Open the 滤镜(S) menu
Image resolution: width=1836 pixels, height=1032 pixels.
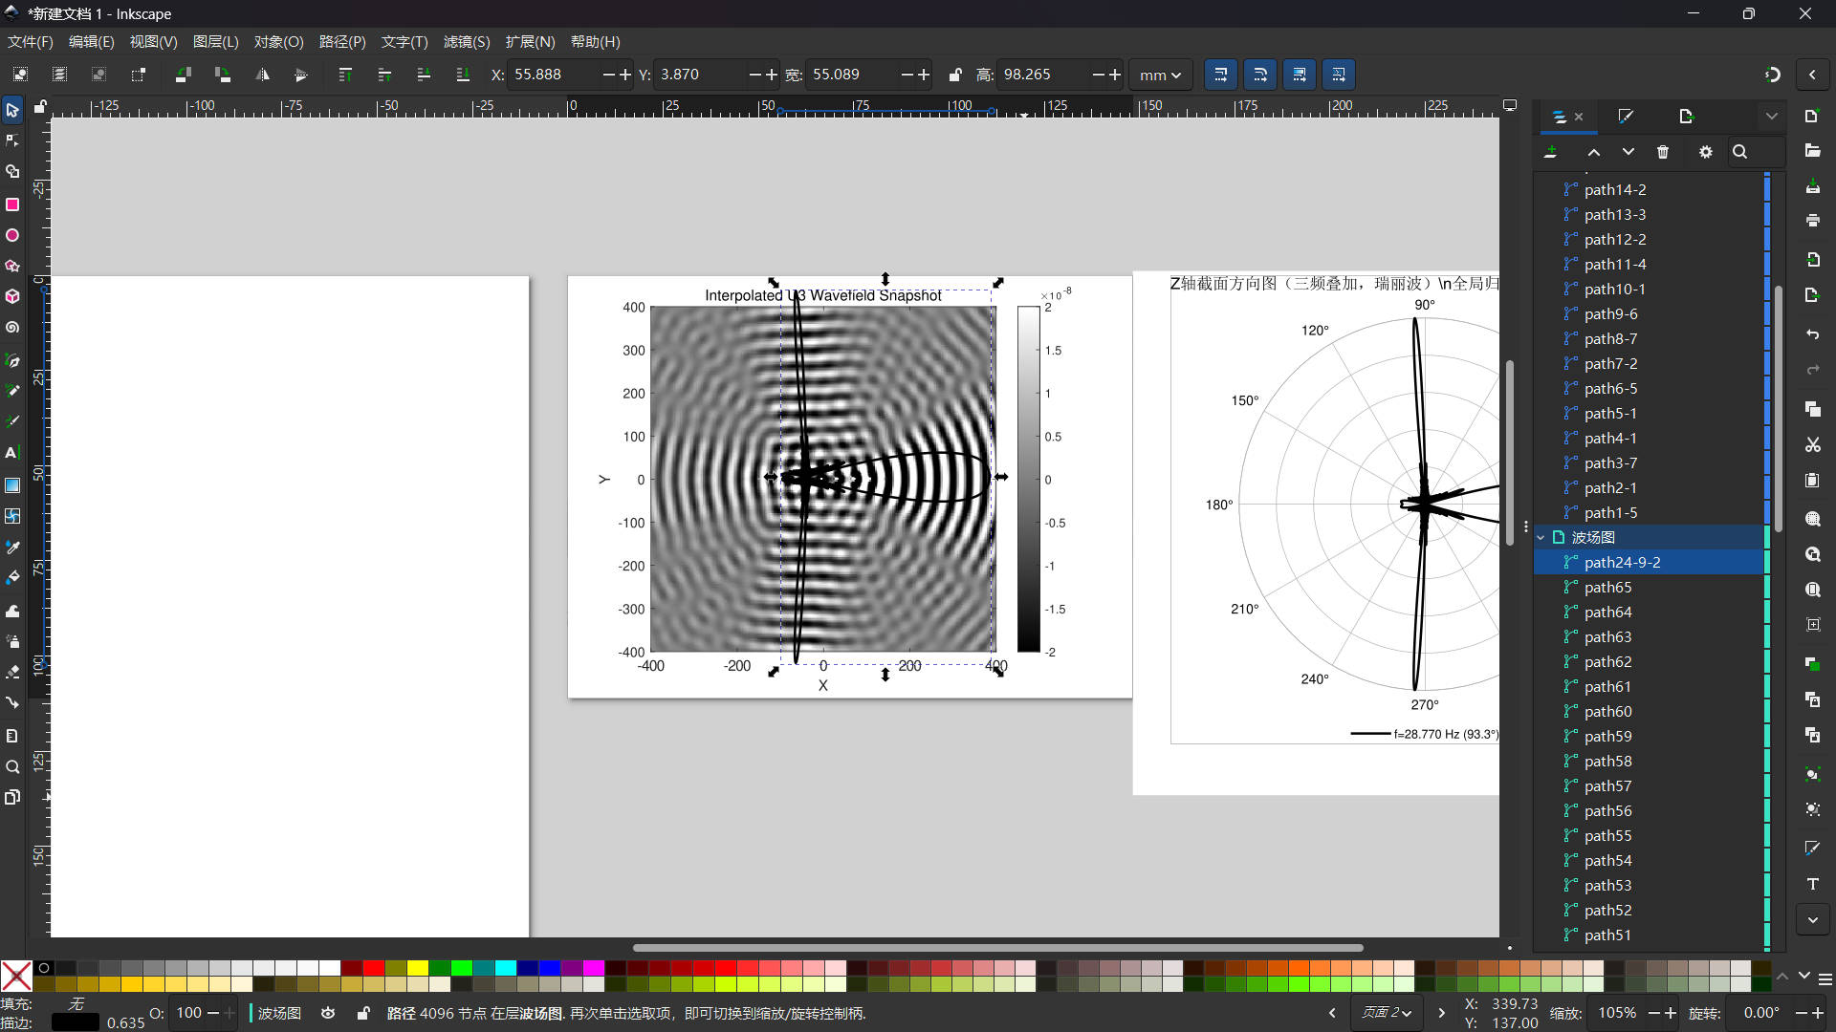click(466, 42)
